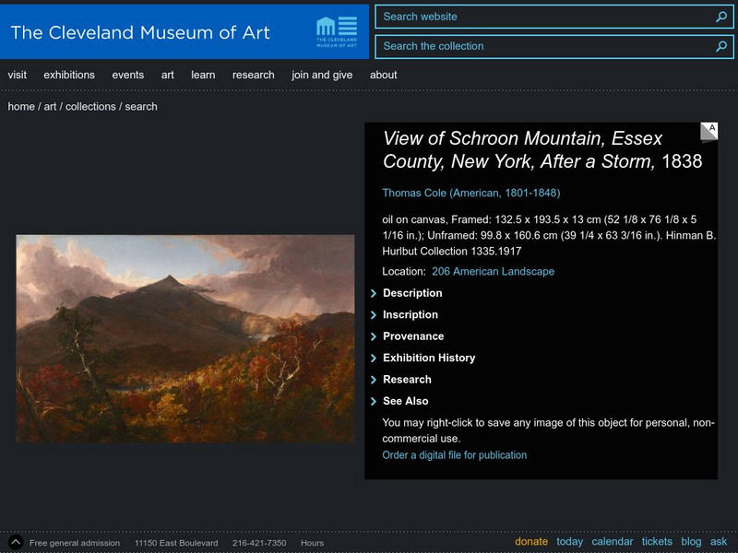Click the font size 'A' corner icon
Screen dimensions: 738x553
coord(708,132)
